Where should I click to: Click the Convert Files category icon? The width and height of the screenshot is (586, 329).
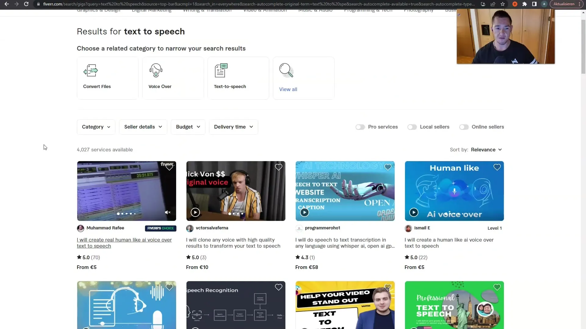pyautogui.click(x=90, y=70)
